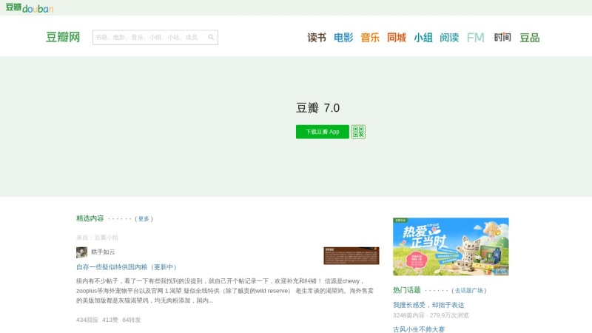Open the 小组 section
The height and width of the screenshot is (333, 592).
click(423, 38)
